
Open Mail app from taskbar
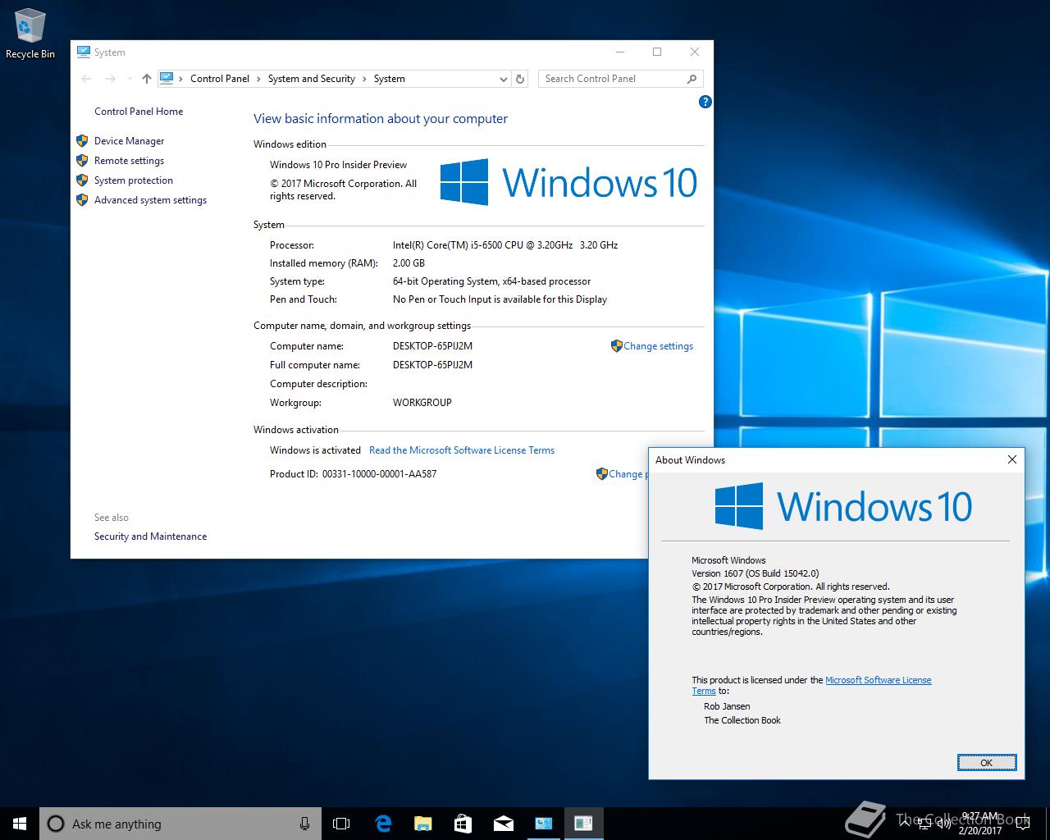coord(503,824)
